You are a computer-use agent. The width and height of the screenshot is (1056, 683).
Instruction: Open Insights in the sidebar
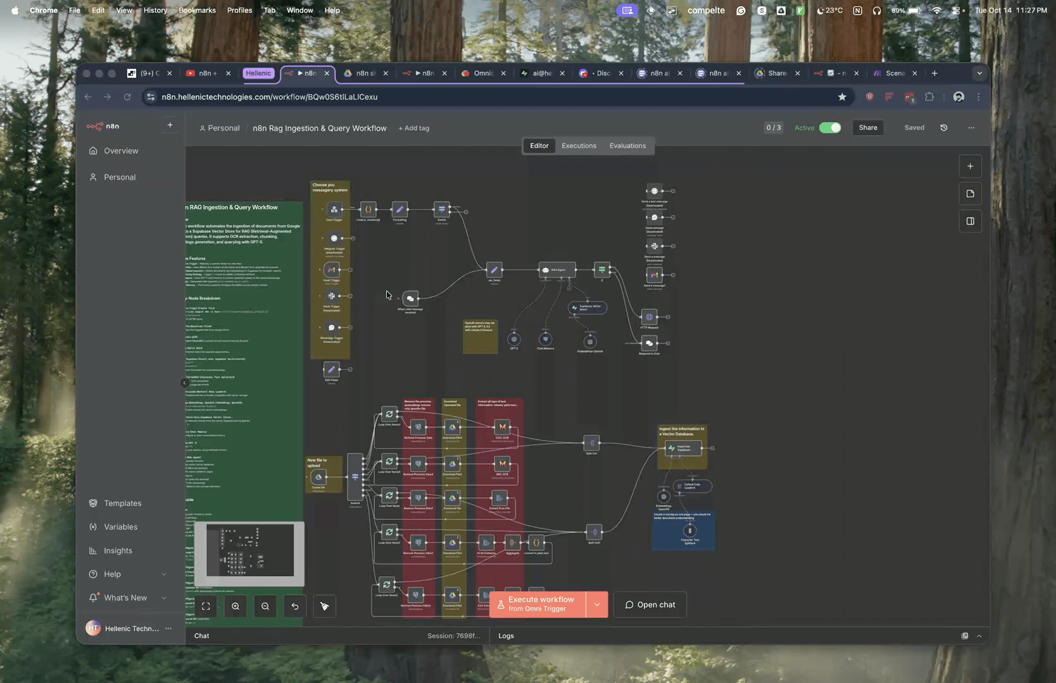click(118, 551)
